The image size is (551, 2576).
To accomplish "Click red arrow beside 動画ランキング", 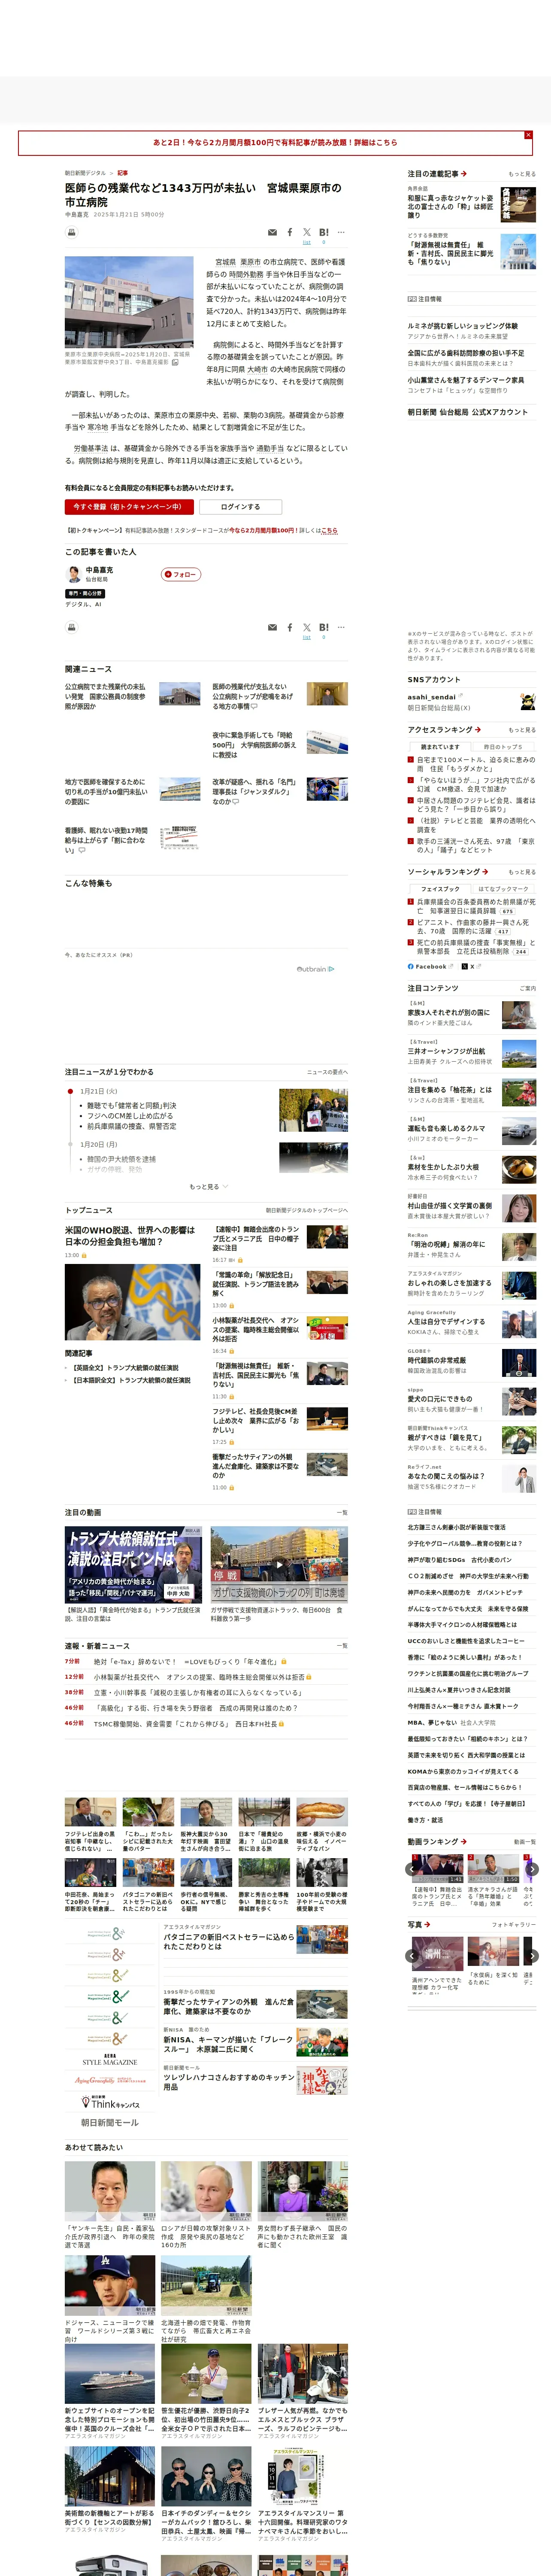I will (464, 1841).
